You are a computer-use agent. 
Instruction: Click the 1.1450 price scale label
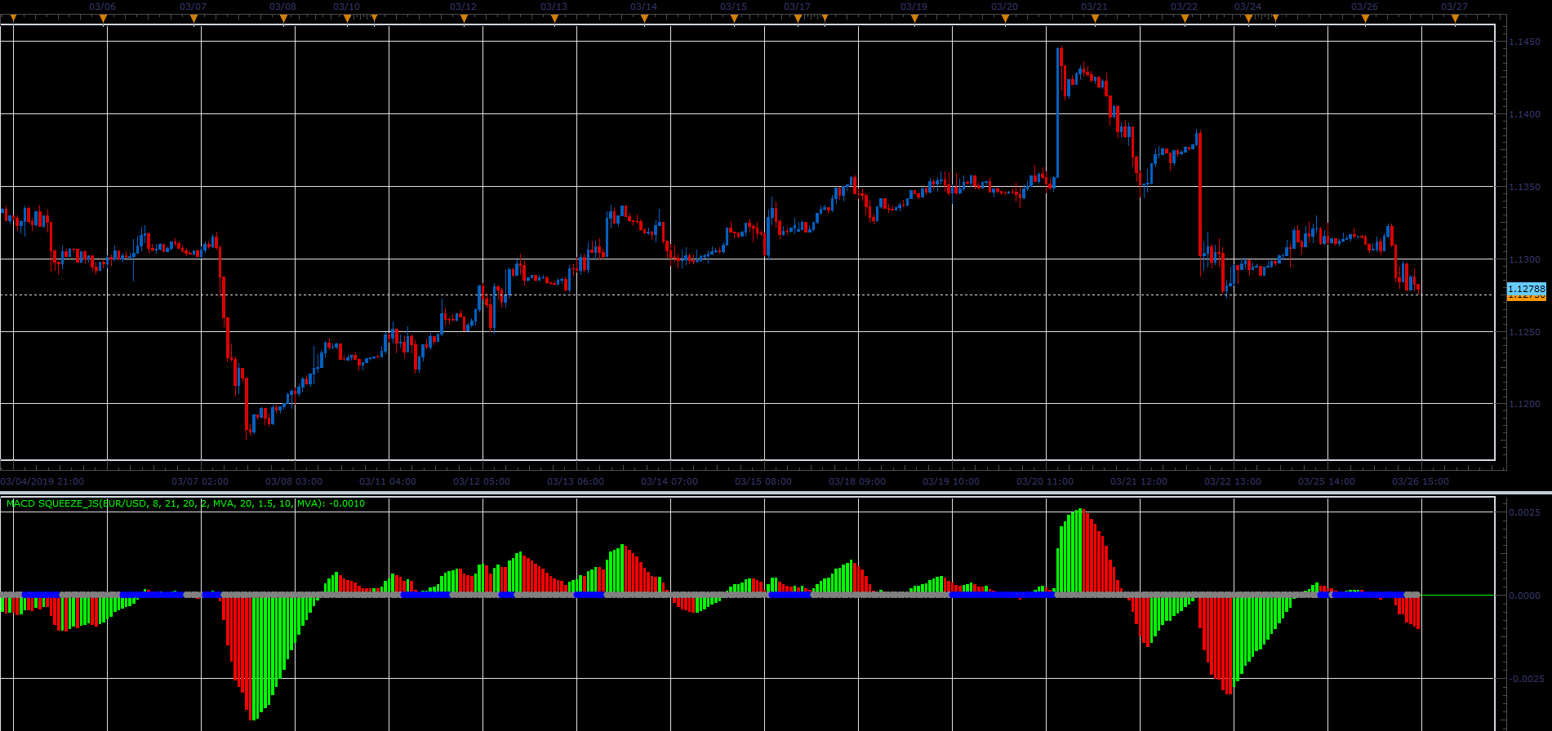click(1525, 42)
